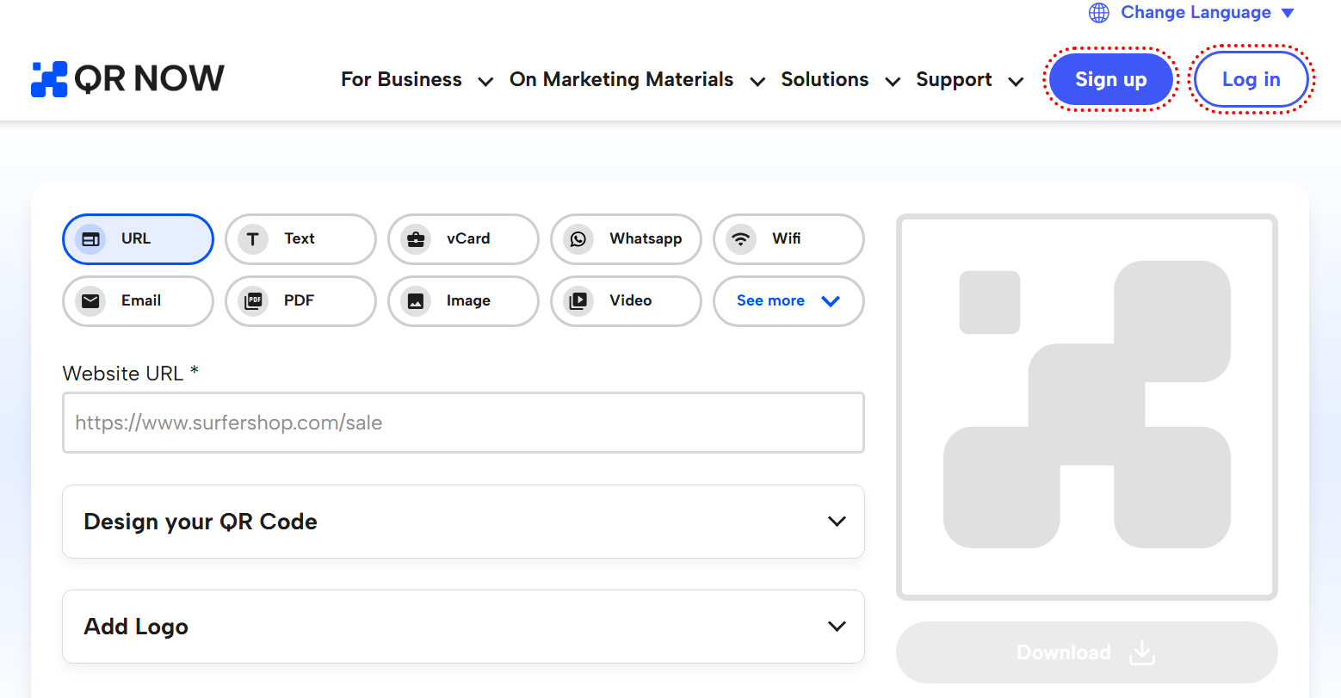Screen dimensions: 1341x698
Task: Expand the See more QR types
Action: click(788, 301)
